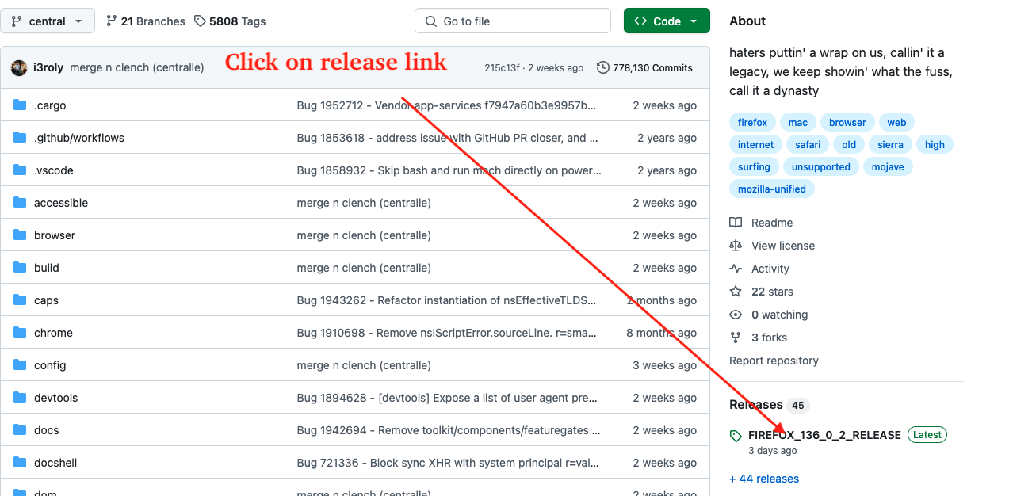Click the branch icon next to 21 Branches
1013x496 pixels.
[x=111, y=21]
